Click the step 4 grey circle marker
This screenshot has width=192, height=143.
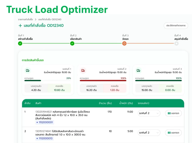176,44
